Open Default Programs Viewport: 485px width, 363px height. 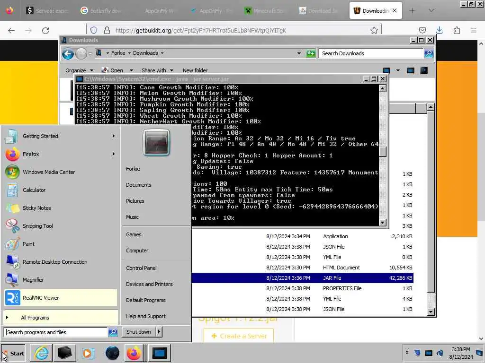click(x=146, y=300)
